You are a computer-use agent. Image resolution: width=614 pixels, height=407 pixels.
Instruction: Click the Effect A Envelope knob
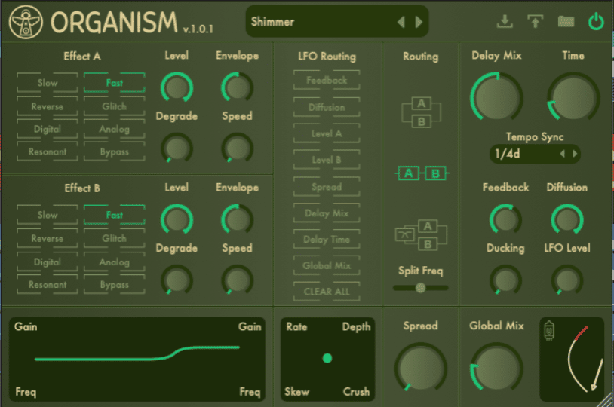pos(237,87)
